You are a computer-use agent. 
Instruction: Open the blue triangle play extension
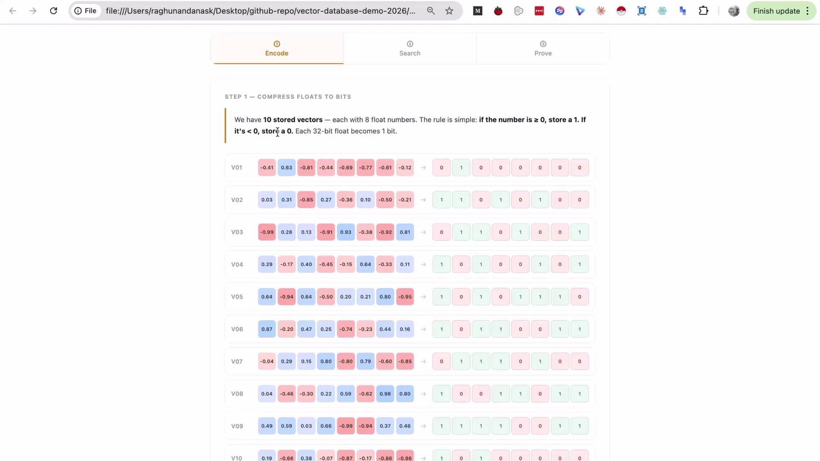point(580,11)
